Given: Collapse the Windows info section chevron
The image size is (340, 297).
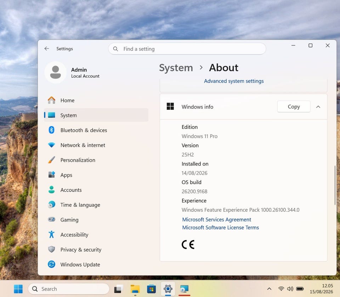Looking at the screenshot, I should tap(318, 107).
